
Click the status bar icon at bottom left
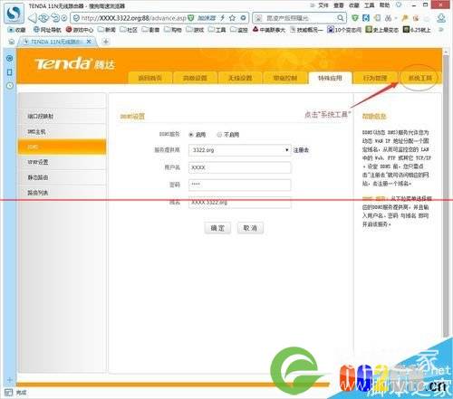[8, 393]
